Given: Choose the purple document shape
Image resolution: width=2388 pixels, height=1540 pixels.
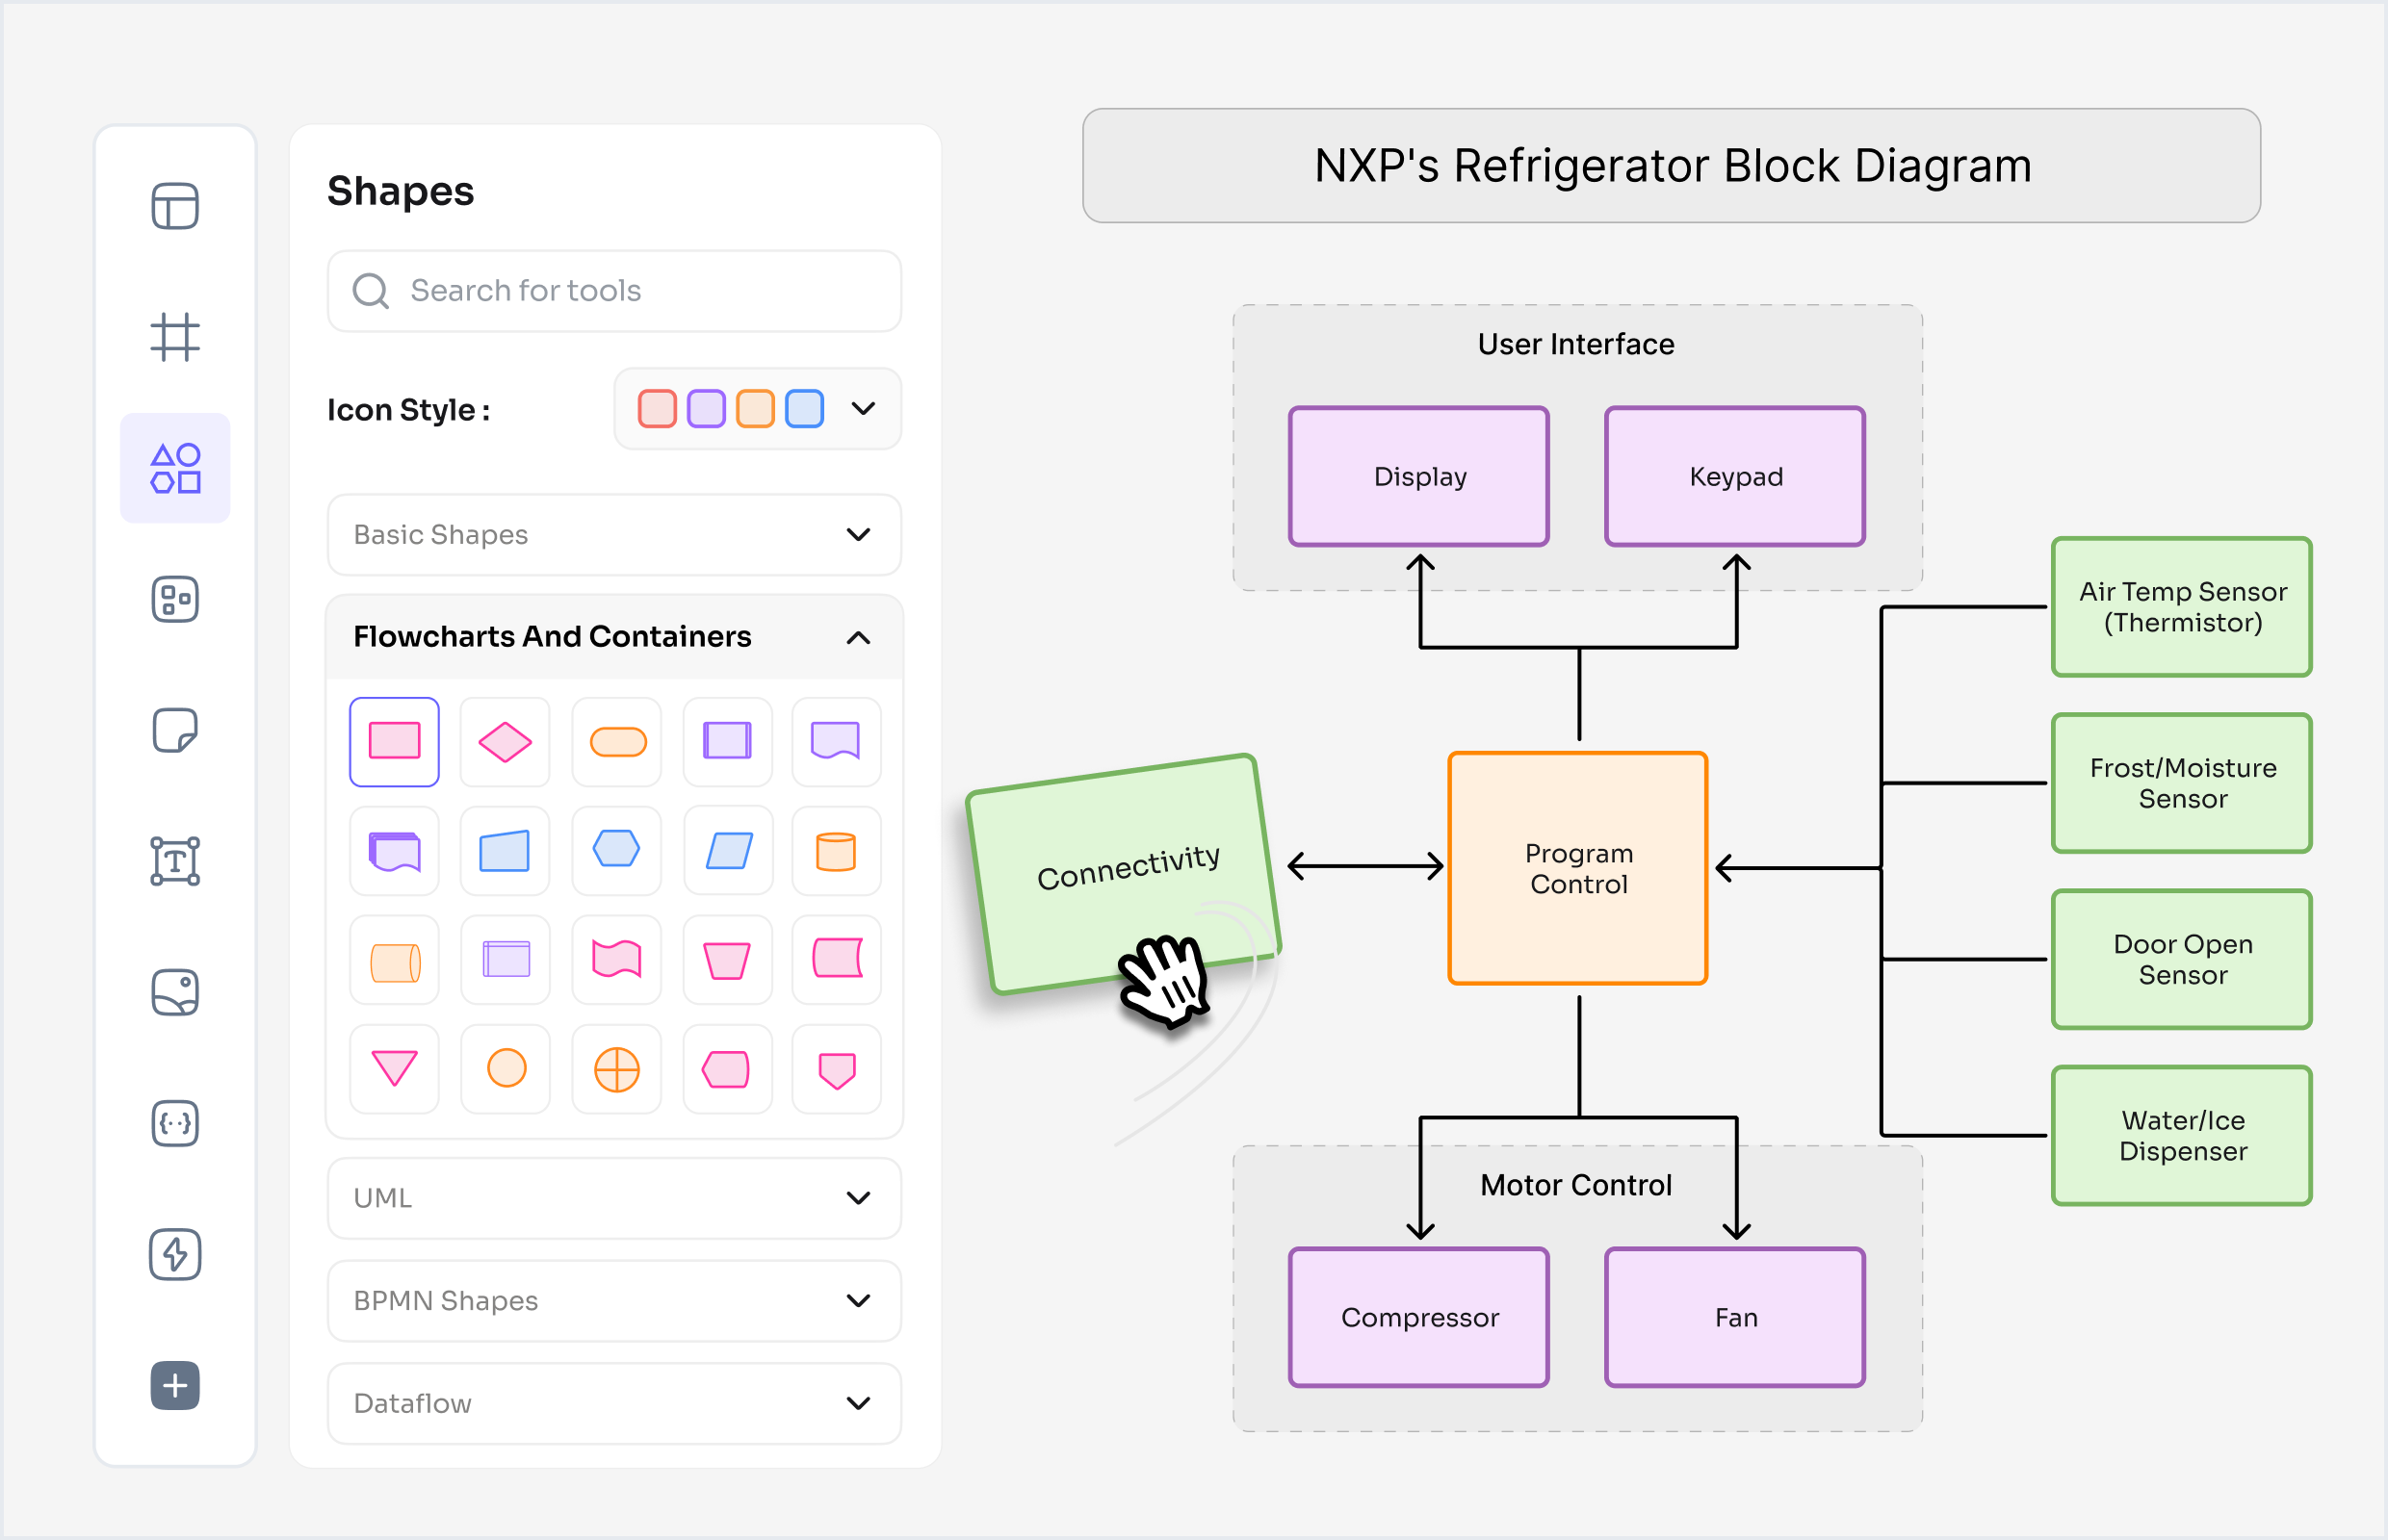Looking at the screenshot, I should coord(837,742).
